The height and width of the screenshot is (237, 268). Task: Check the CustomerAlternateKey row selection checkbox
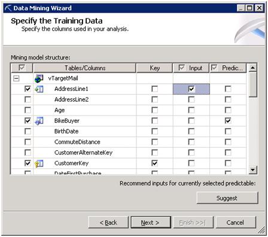pyautogui.click(x=28, y=153)
